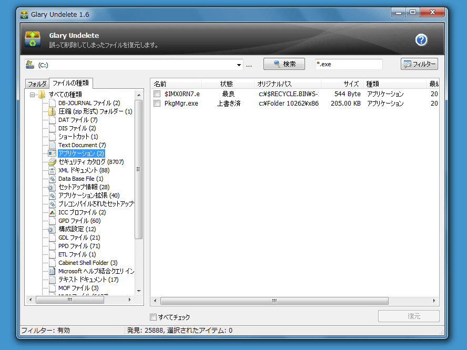Click the tree vertical scrollbar down arrow

point(139,291)
